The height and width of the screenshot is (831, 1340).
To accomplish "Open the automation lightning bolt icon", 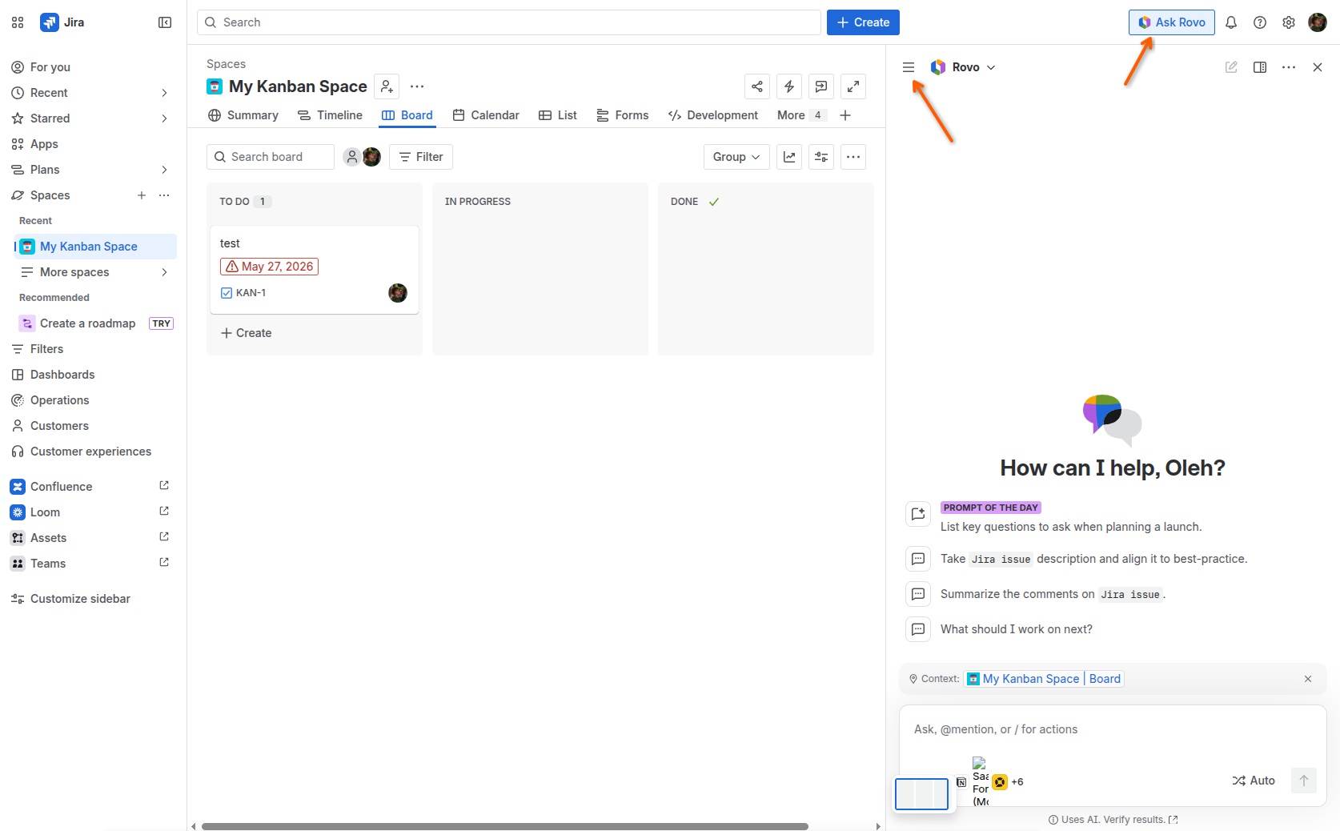I will coord(789,86).
